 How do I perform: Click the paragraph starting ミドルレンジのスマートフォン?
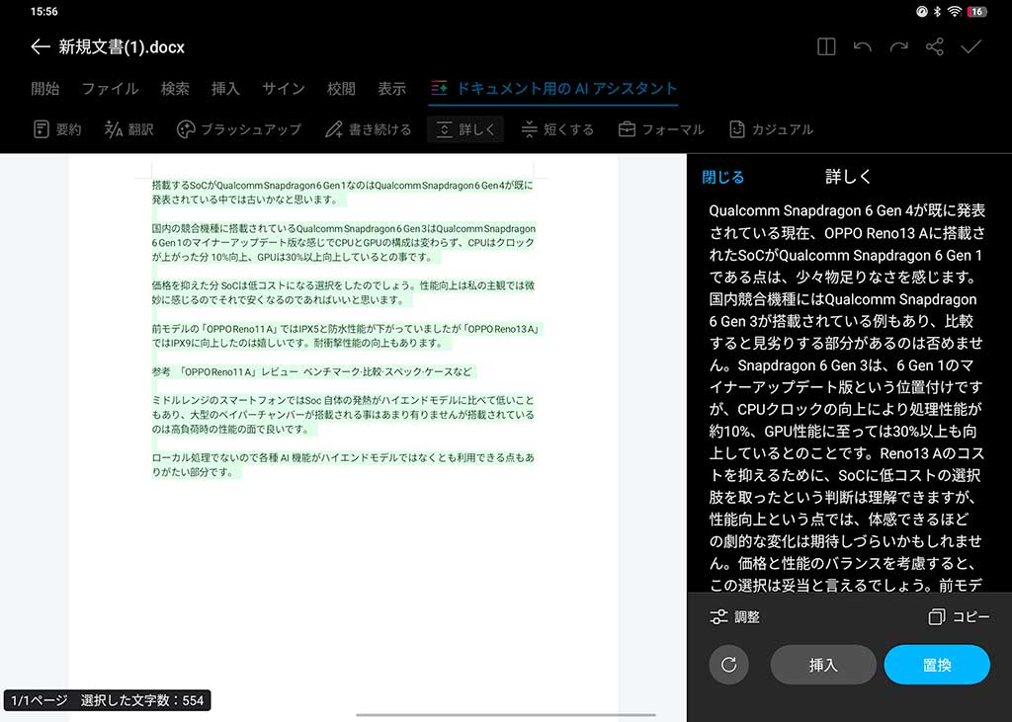[x=343, y=414]
